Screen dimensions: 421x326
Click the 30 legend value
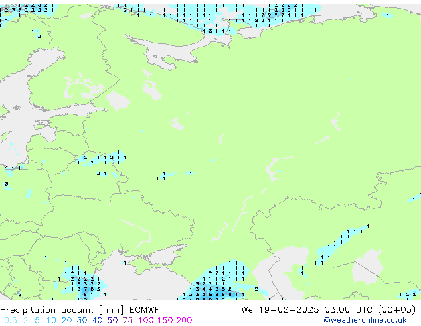pyautogui.click(x=82, y=321)
